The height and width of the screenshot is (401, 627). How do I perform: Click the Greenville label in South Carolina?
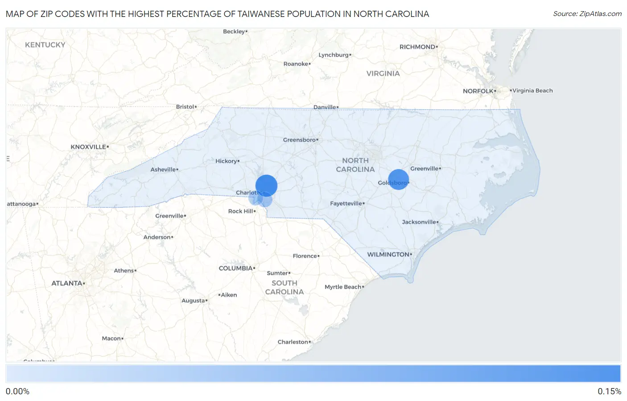(x=169, y=216)
